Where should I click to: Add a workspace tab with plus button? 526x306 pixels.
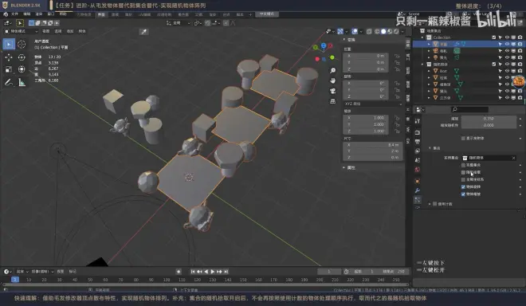coord(250,14)
